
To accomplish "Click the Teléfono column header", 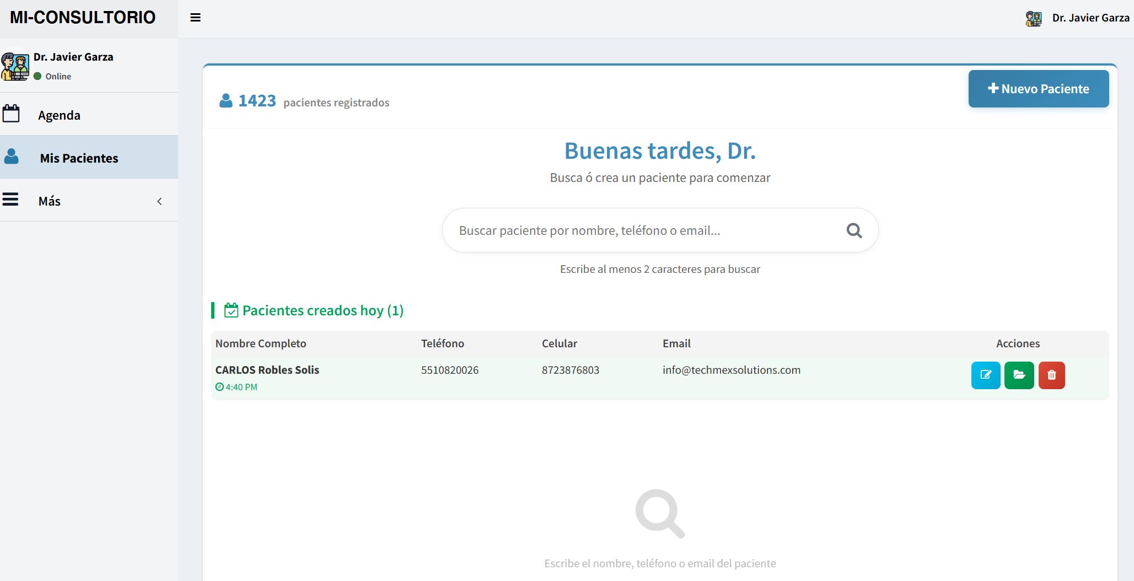I will pos(443,343).
